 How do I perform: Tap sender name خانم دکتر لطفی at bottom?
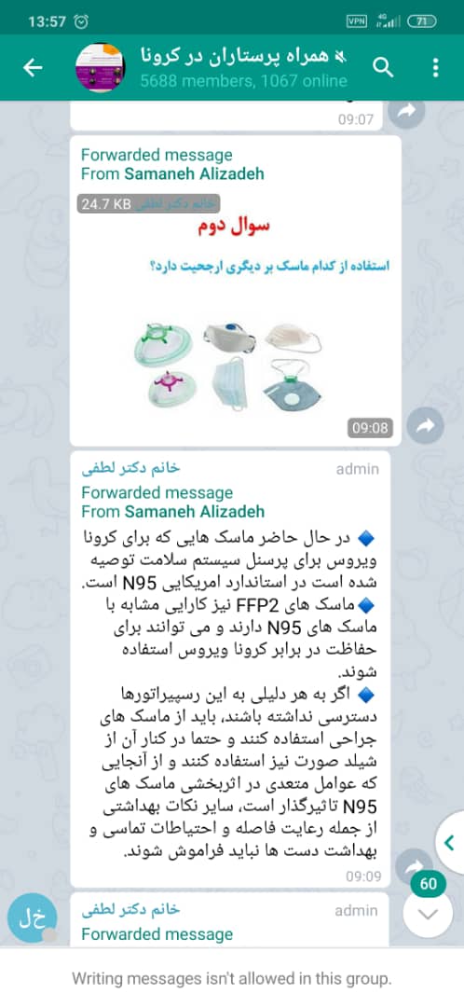pyautogui.click(x=130, y=910)
